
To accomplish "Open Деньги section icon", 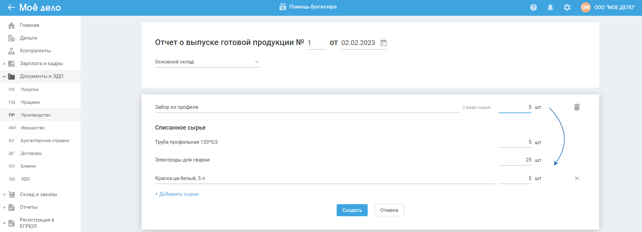I will point(11,38).
